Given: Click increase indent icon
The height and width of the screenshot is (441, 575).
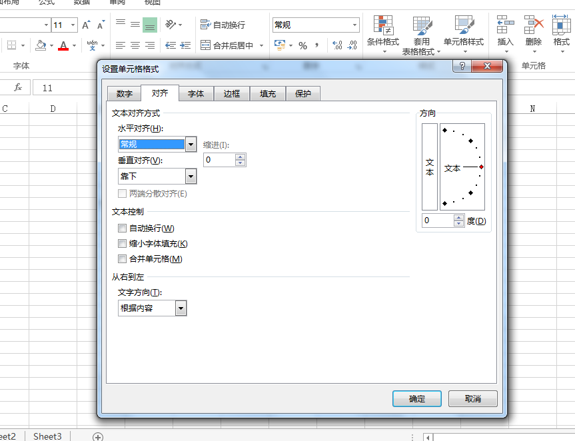Looking at the screenshot, I should click(x=185, y=45).
